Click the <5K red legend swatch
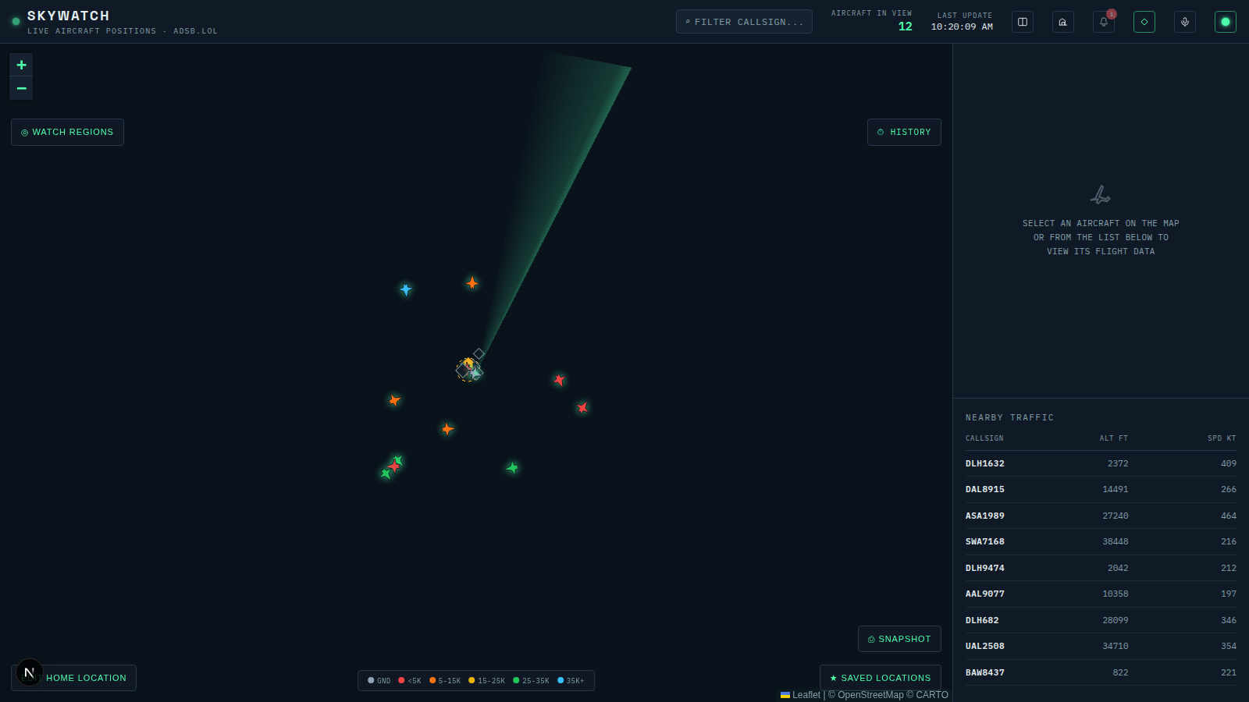 click(401, 680)
